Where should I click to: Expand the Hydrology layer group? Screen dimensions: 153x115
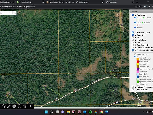135,40
